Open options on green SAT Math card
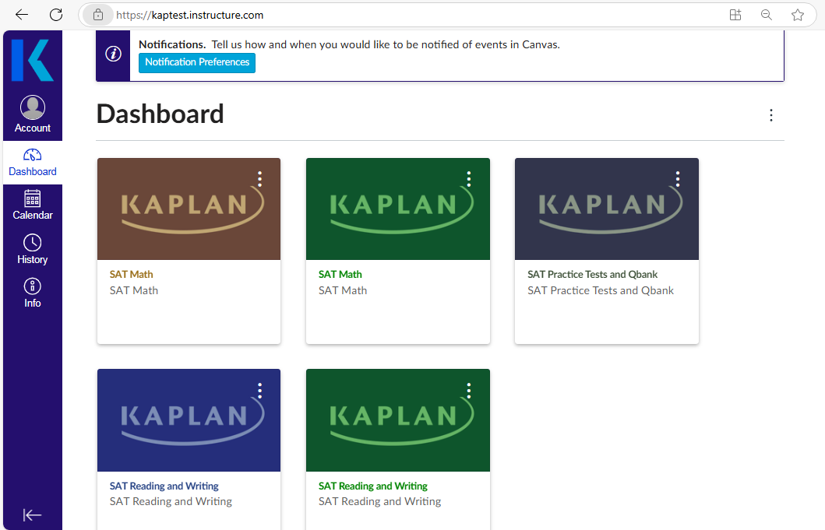 [469, 179]
